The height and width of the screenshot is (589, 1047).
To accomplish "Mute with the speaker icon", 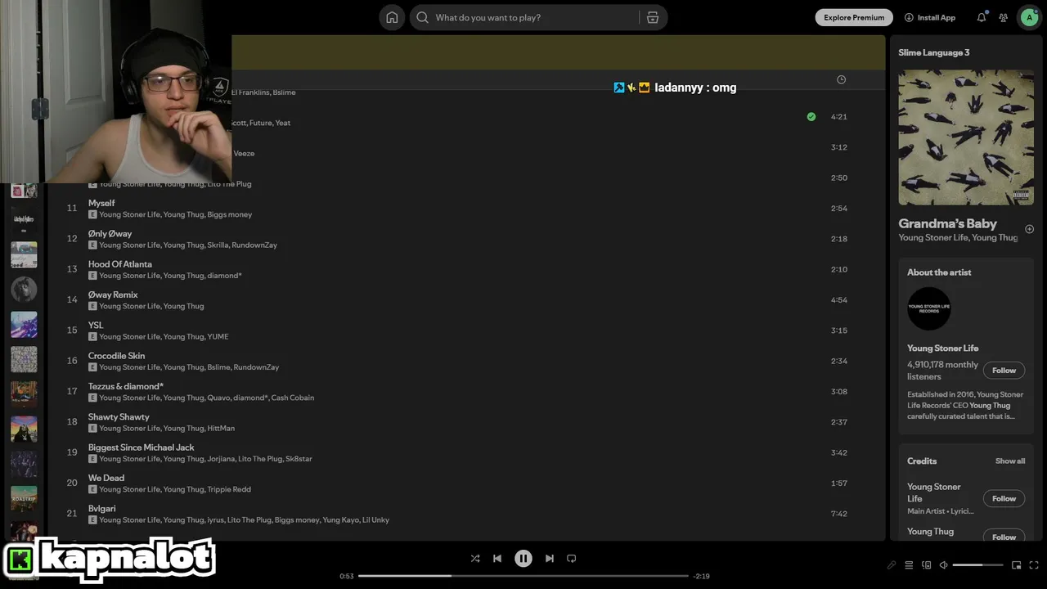I will pos(943,565).
